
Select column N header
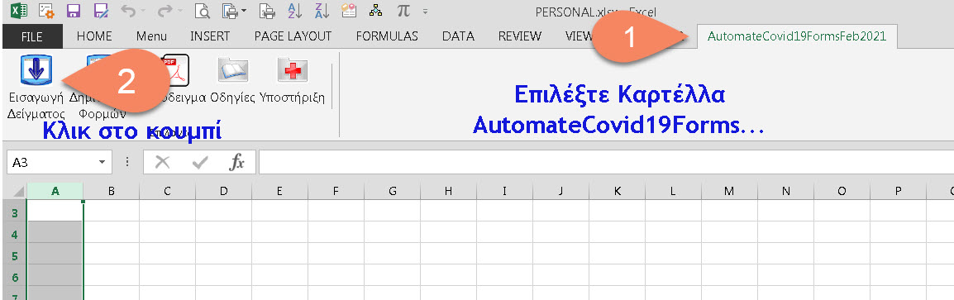pos(785,191)
